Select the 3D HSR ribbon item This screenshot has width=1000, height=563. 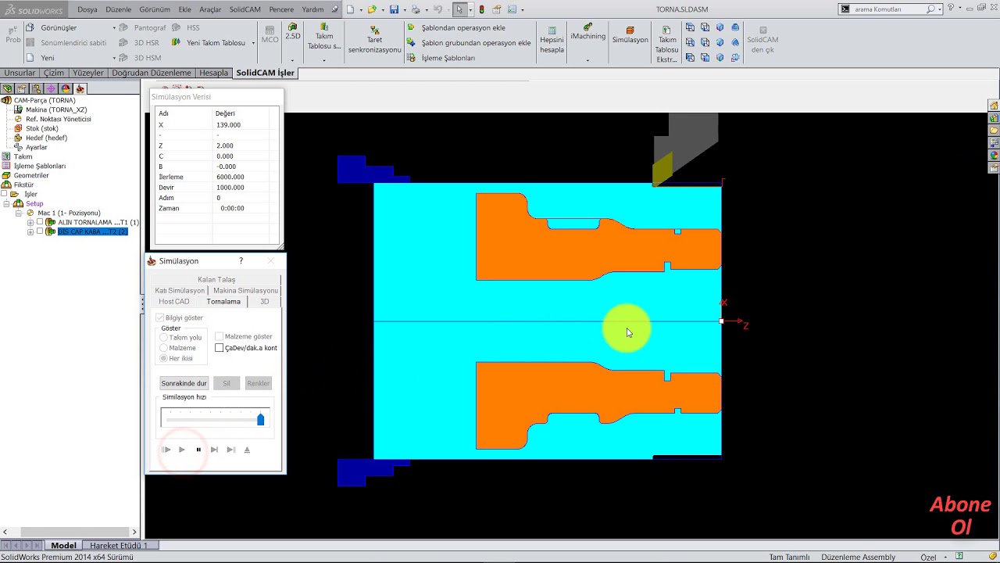(x=139, y=42)
